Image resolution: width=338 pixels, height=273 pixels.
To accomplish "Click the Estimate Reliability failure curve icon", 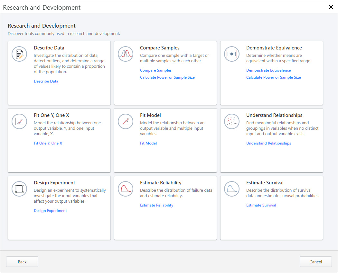I will click(x=126, y=189).
